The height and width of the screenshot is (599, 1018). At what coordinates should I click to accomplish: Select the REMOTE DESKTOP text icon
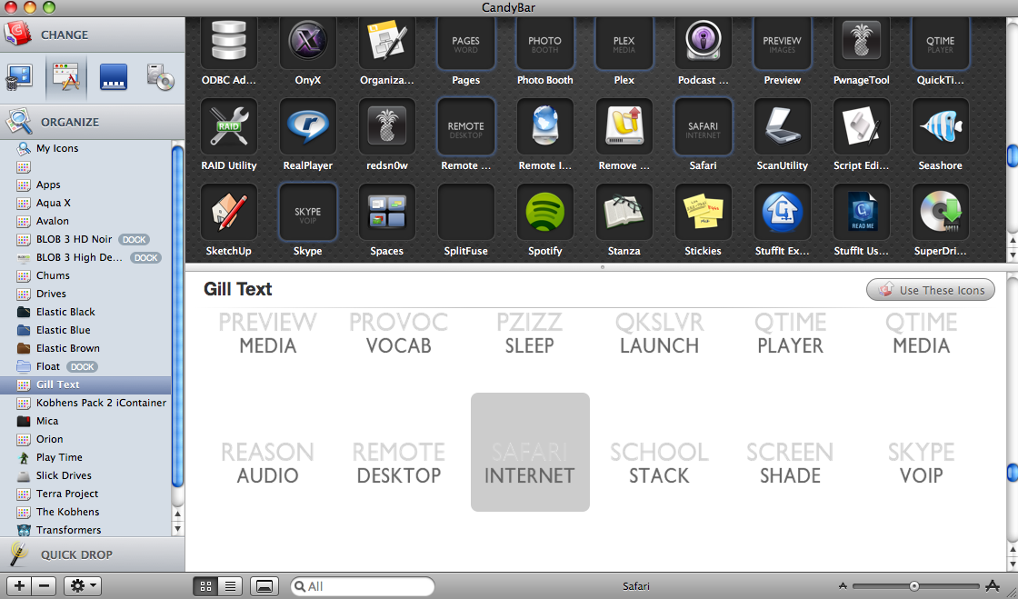pyautogui.click(x=399, y=464)
